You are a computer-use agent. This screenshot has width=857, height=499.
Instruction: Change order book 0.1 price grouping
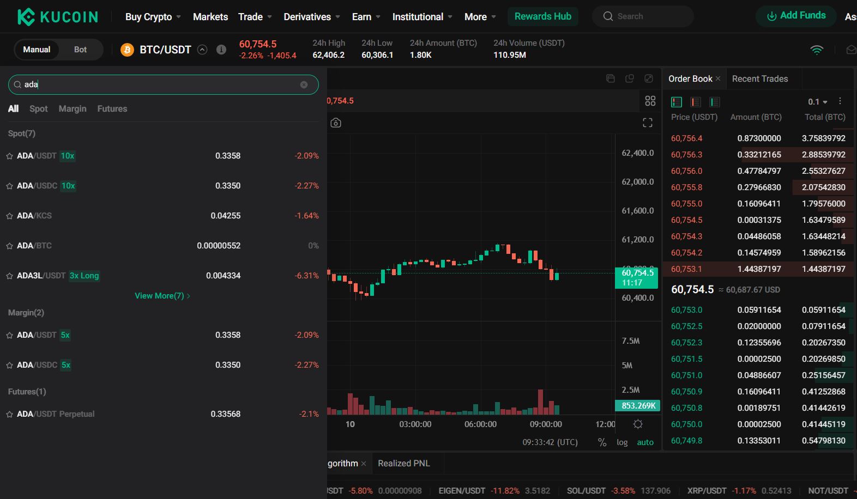[818, 102]
